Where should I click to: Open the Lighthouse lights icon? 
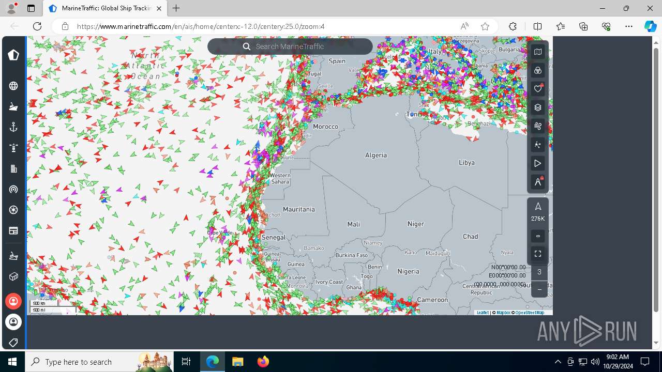click(13, 148)
